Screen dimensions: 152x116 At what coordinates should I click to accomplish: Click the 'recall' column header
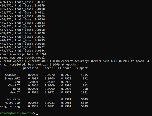(x=50, y=68)
